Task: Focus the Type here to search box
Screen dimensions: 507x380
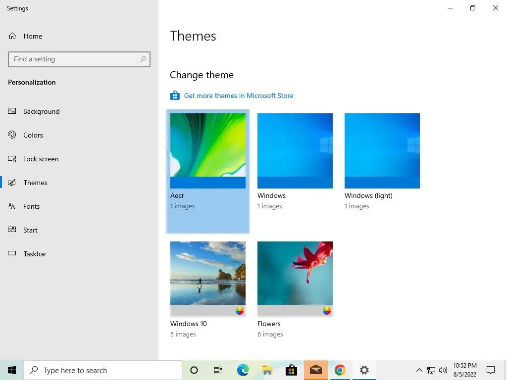Action: click(x=103, y=370)
